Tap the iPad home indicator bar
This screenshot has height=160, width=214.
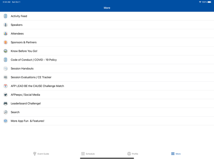pos(107,158)
